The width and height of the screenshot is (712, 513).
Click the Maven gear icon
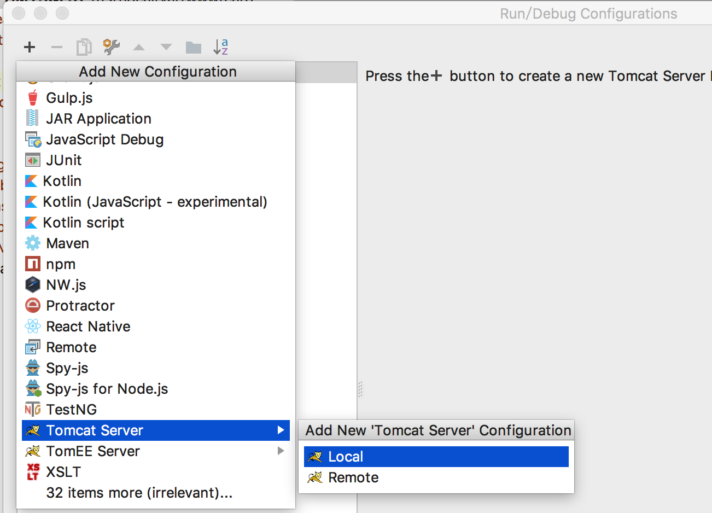(33, 243)
